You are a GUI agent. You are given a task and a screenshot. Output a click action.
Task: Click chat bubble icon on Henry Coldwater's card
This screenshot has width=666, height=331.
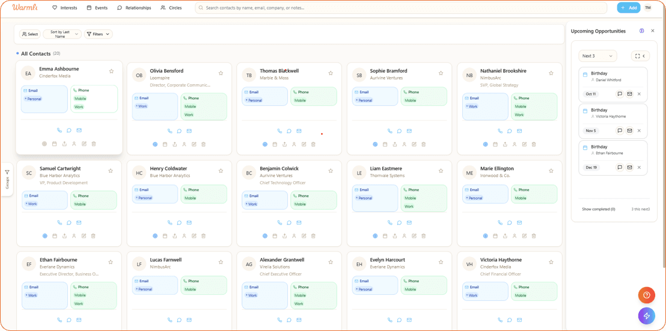coord(179,223)
